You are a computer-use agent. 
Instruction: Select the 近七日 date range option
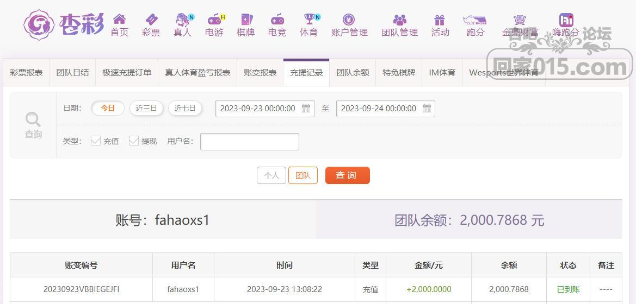click(185, 108)
